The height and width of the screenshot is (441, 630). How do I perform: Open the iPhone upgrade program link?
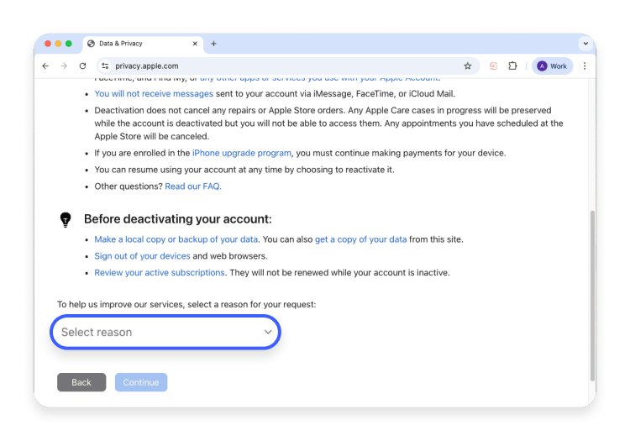241,153
